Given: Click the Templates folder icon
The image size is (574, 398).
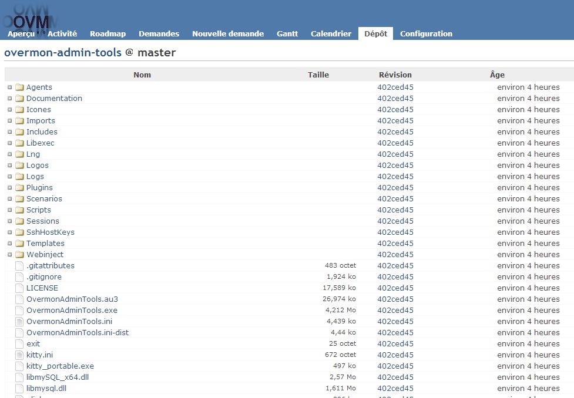Looking at the screenshot, I should click(19, 244).
